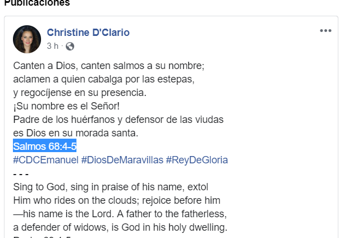
Task: Click the line "aclamen a quien cabalga"
Action: (103, 79)
